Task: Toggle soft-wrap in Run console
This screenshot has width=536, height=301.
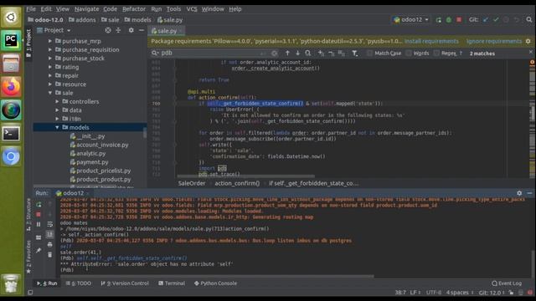Action: [50, 224]
